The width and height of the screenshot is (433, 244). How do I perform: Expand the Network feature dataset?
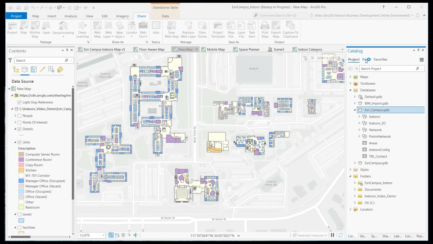click(x=359, y=130)
